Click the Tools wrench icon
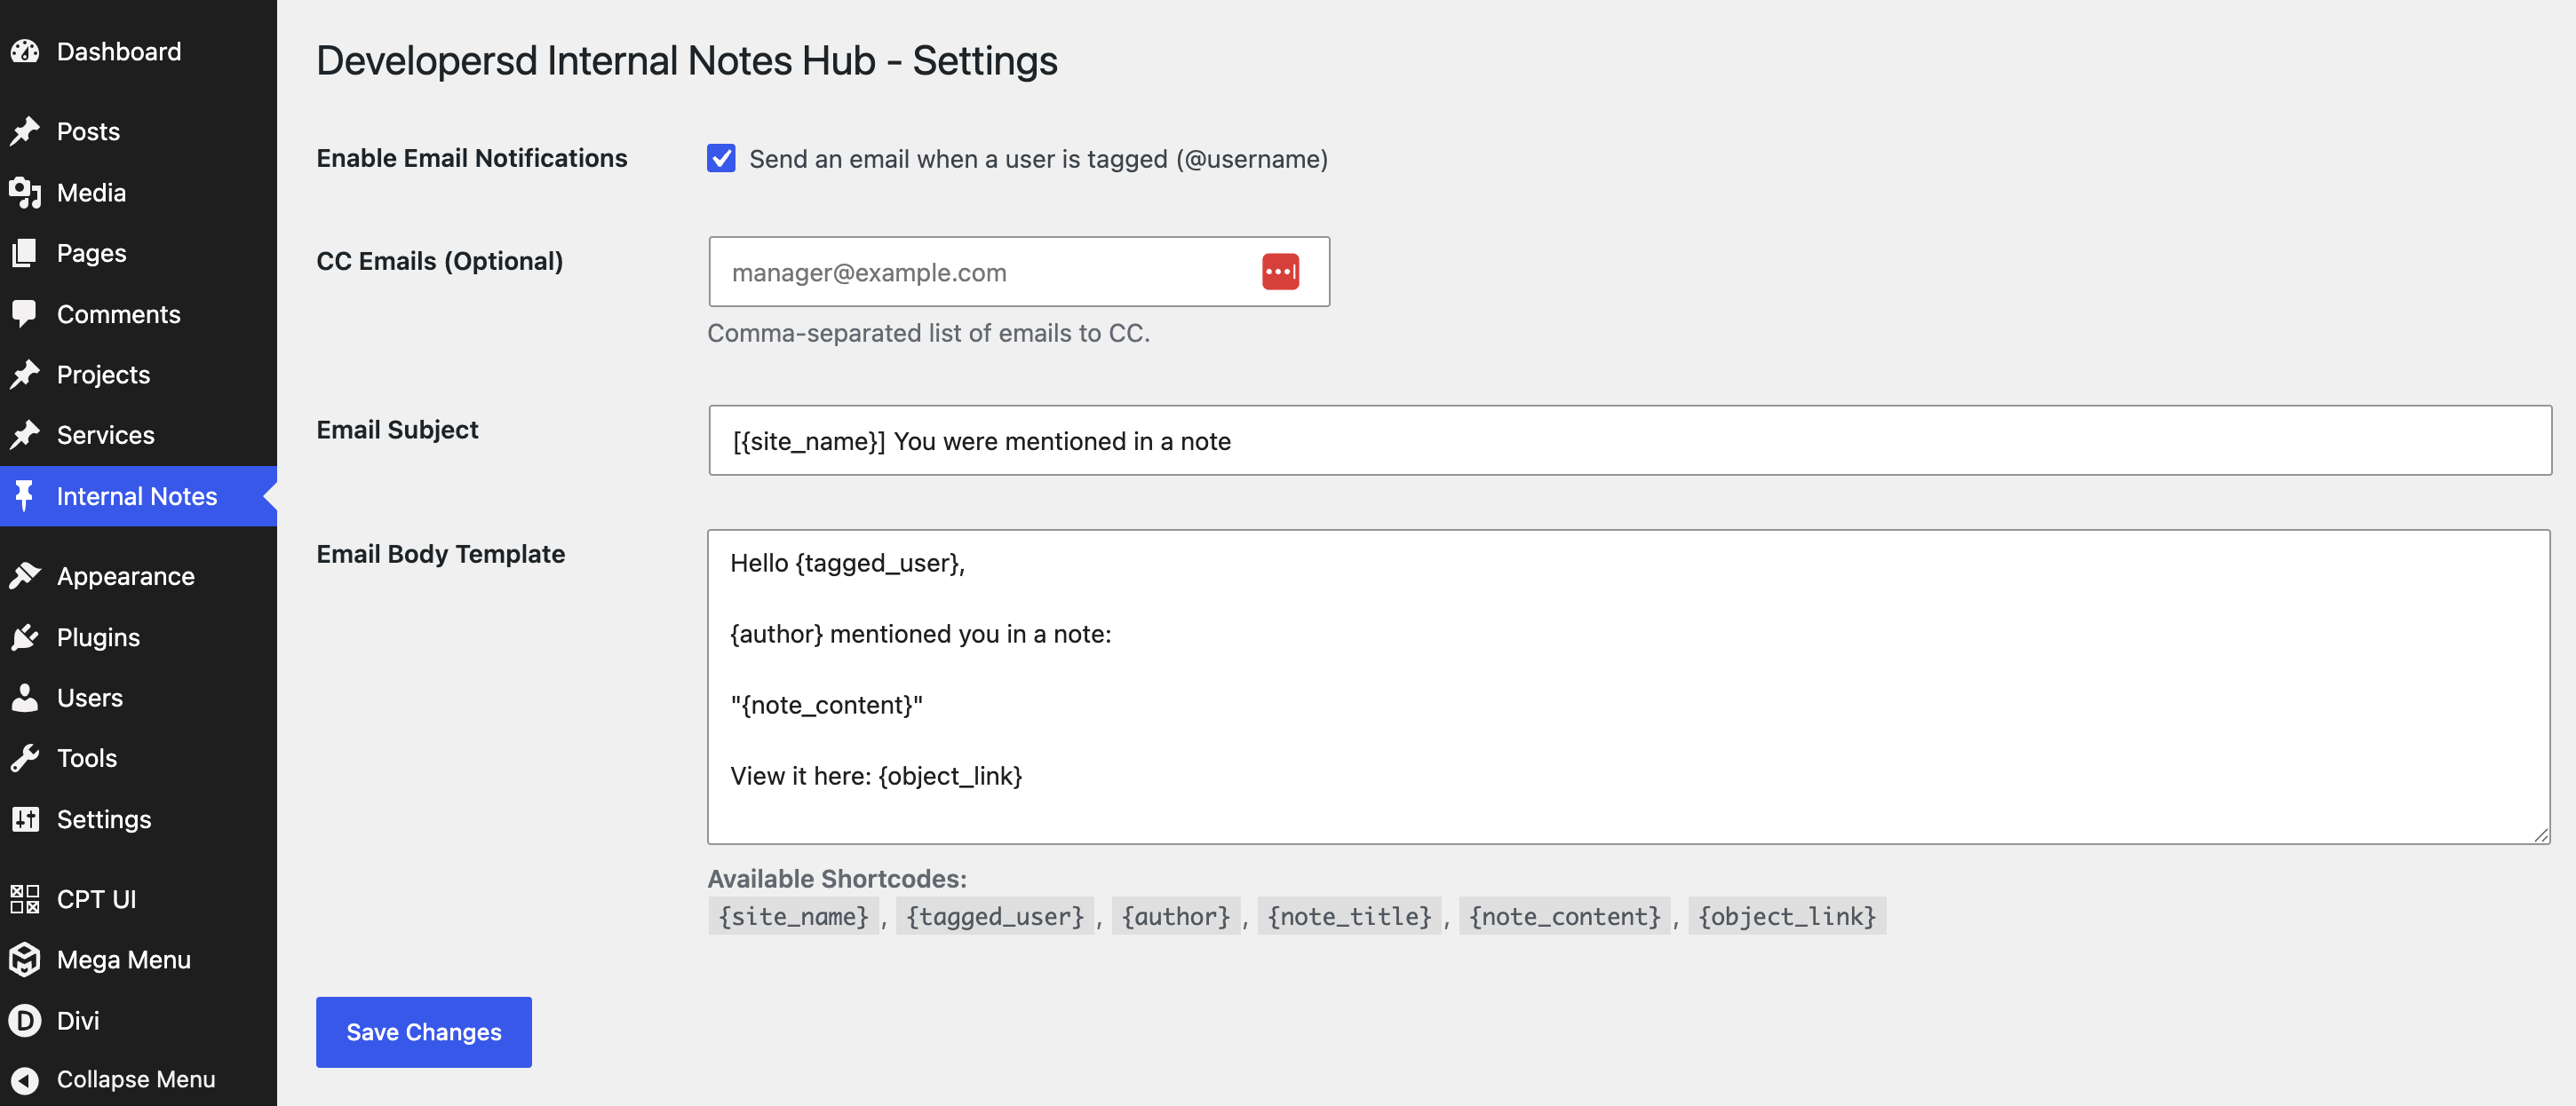Viewport: 2576px width, 1106px height. pyautogui.click(x=25, y=758)
